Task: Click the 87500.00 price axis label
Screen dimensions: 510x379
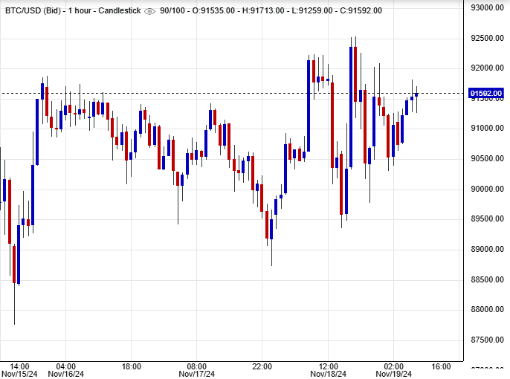Action: [487, 340]
